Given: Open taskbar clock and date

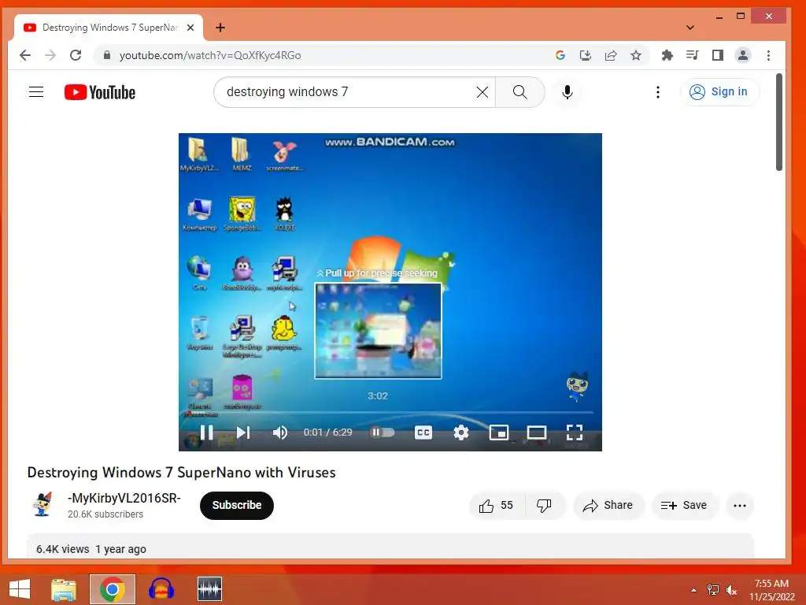Looking at the screenshot, I should click(x=771, y=590).
